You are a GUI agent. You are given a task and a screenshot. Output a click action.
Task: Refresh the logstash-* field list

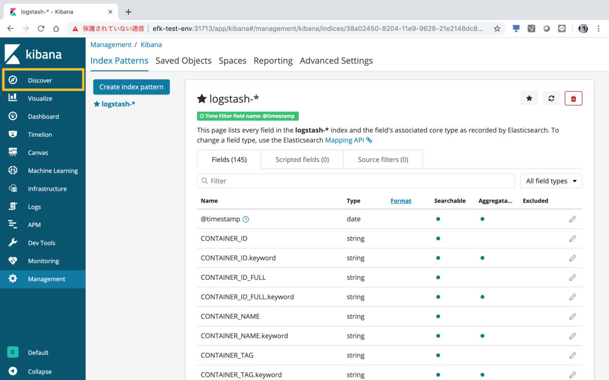(x=551, y=98)
